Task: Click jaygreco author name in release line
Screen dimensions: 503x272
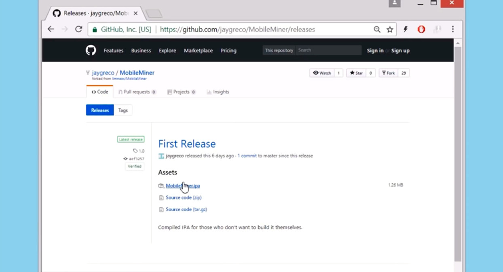Action: pyautogui.click(x=175, y=156)
